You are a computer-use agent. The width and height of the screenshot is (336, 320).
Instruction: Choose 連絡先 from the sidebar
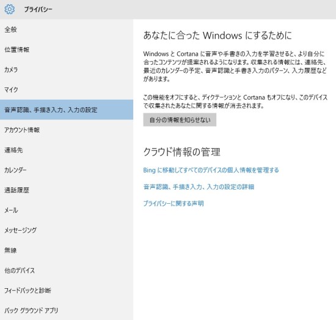tap(67, 150)
